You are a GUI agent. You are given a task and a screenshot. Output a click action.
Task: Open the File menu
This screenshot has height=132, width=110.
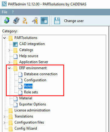point(5,12)
